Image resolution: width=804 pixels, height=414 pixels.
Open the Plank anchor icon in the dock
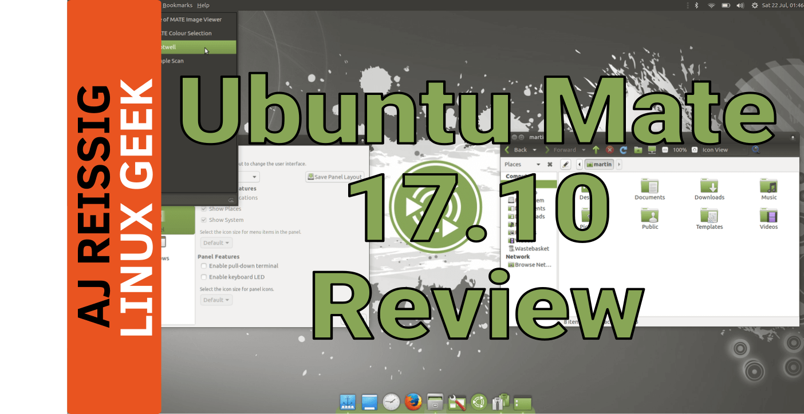point(348,402)
